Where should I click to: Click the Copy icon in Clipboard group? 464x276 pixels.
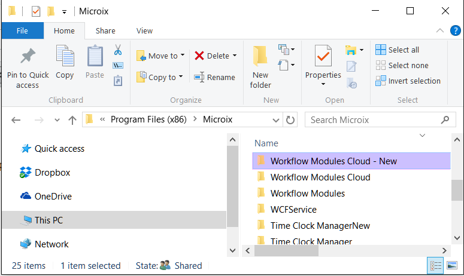(x=65, y=57)
